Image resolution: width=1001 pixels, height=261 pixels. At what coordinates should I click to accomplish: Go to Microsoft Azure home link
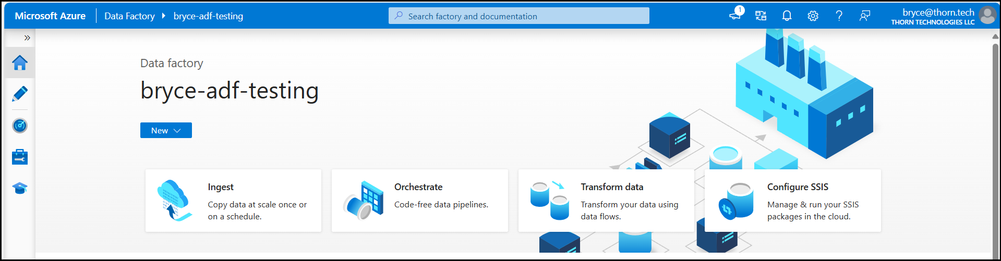click(x=50, y=16)
